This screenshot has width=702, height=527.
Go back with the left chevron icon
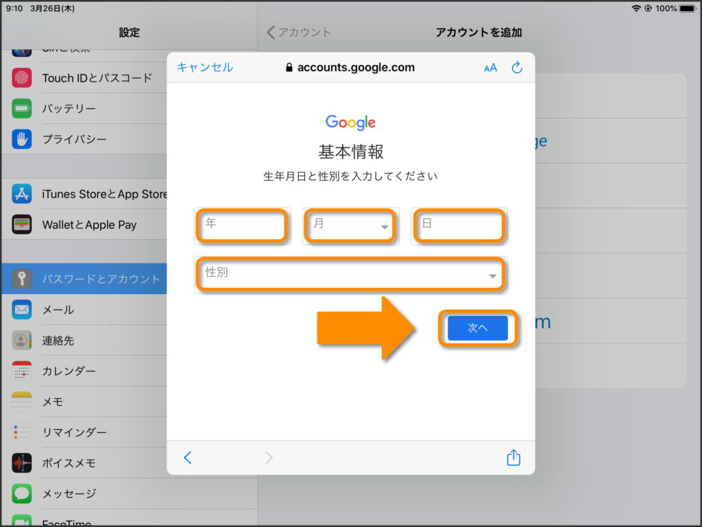click(188, 458)
